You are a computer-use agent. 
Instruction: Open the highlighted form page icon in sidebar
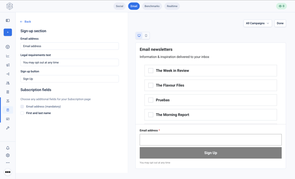[8, 110]
